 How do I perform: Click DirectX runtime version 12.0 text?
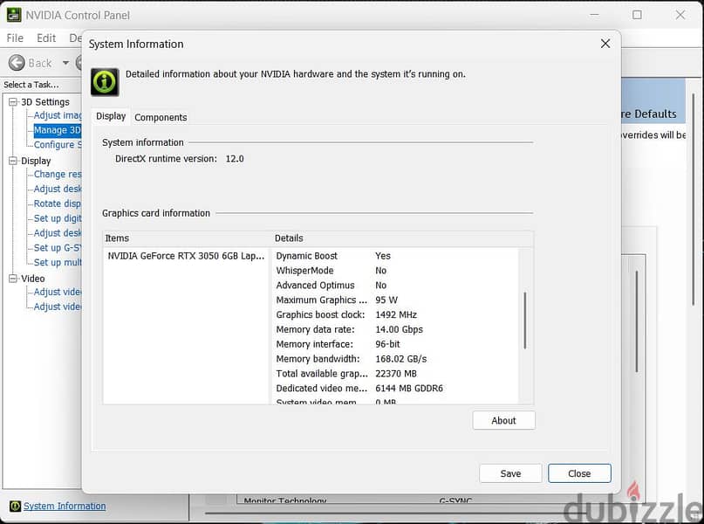[x=180, y=159]
